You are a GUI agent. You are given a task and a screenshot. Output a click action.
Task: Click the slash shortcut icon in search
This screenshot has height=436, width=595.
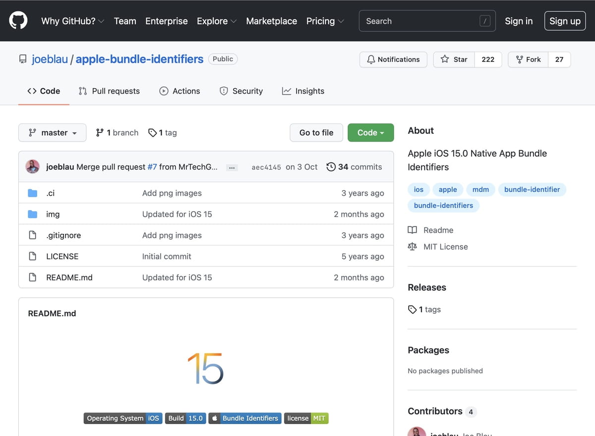point(485,21)
